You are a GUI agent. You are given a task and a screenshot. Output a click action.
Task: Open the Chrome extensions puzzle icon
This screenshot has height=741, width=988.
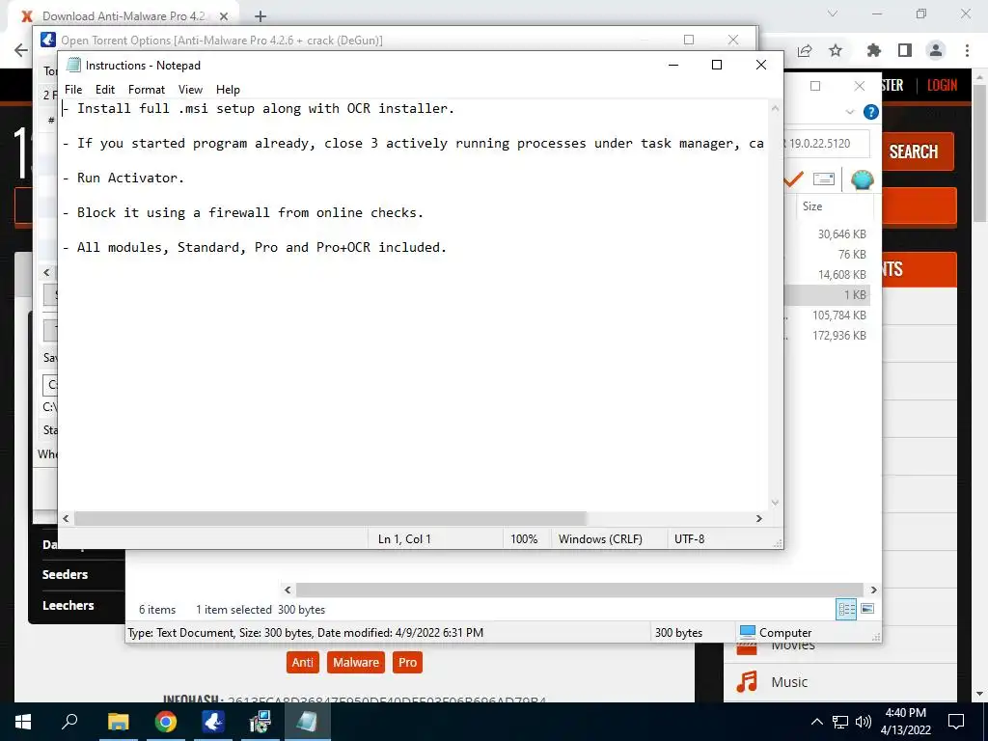[874, 50]
